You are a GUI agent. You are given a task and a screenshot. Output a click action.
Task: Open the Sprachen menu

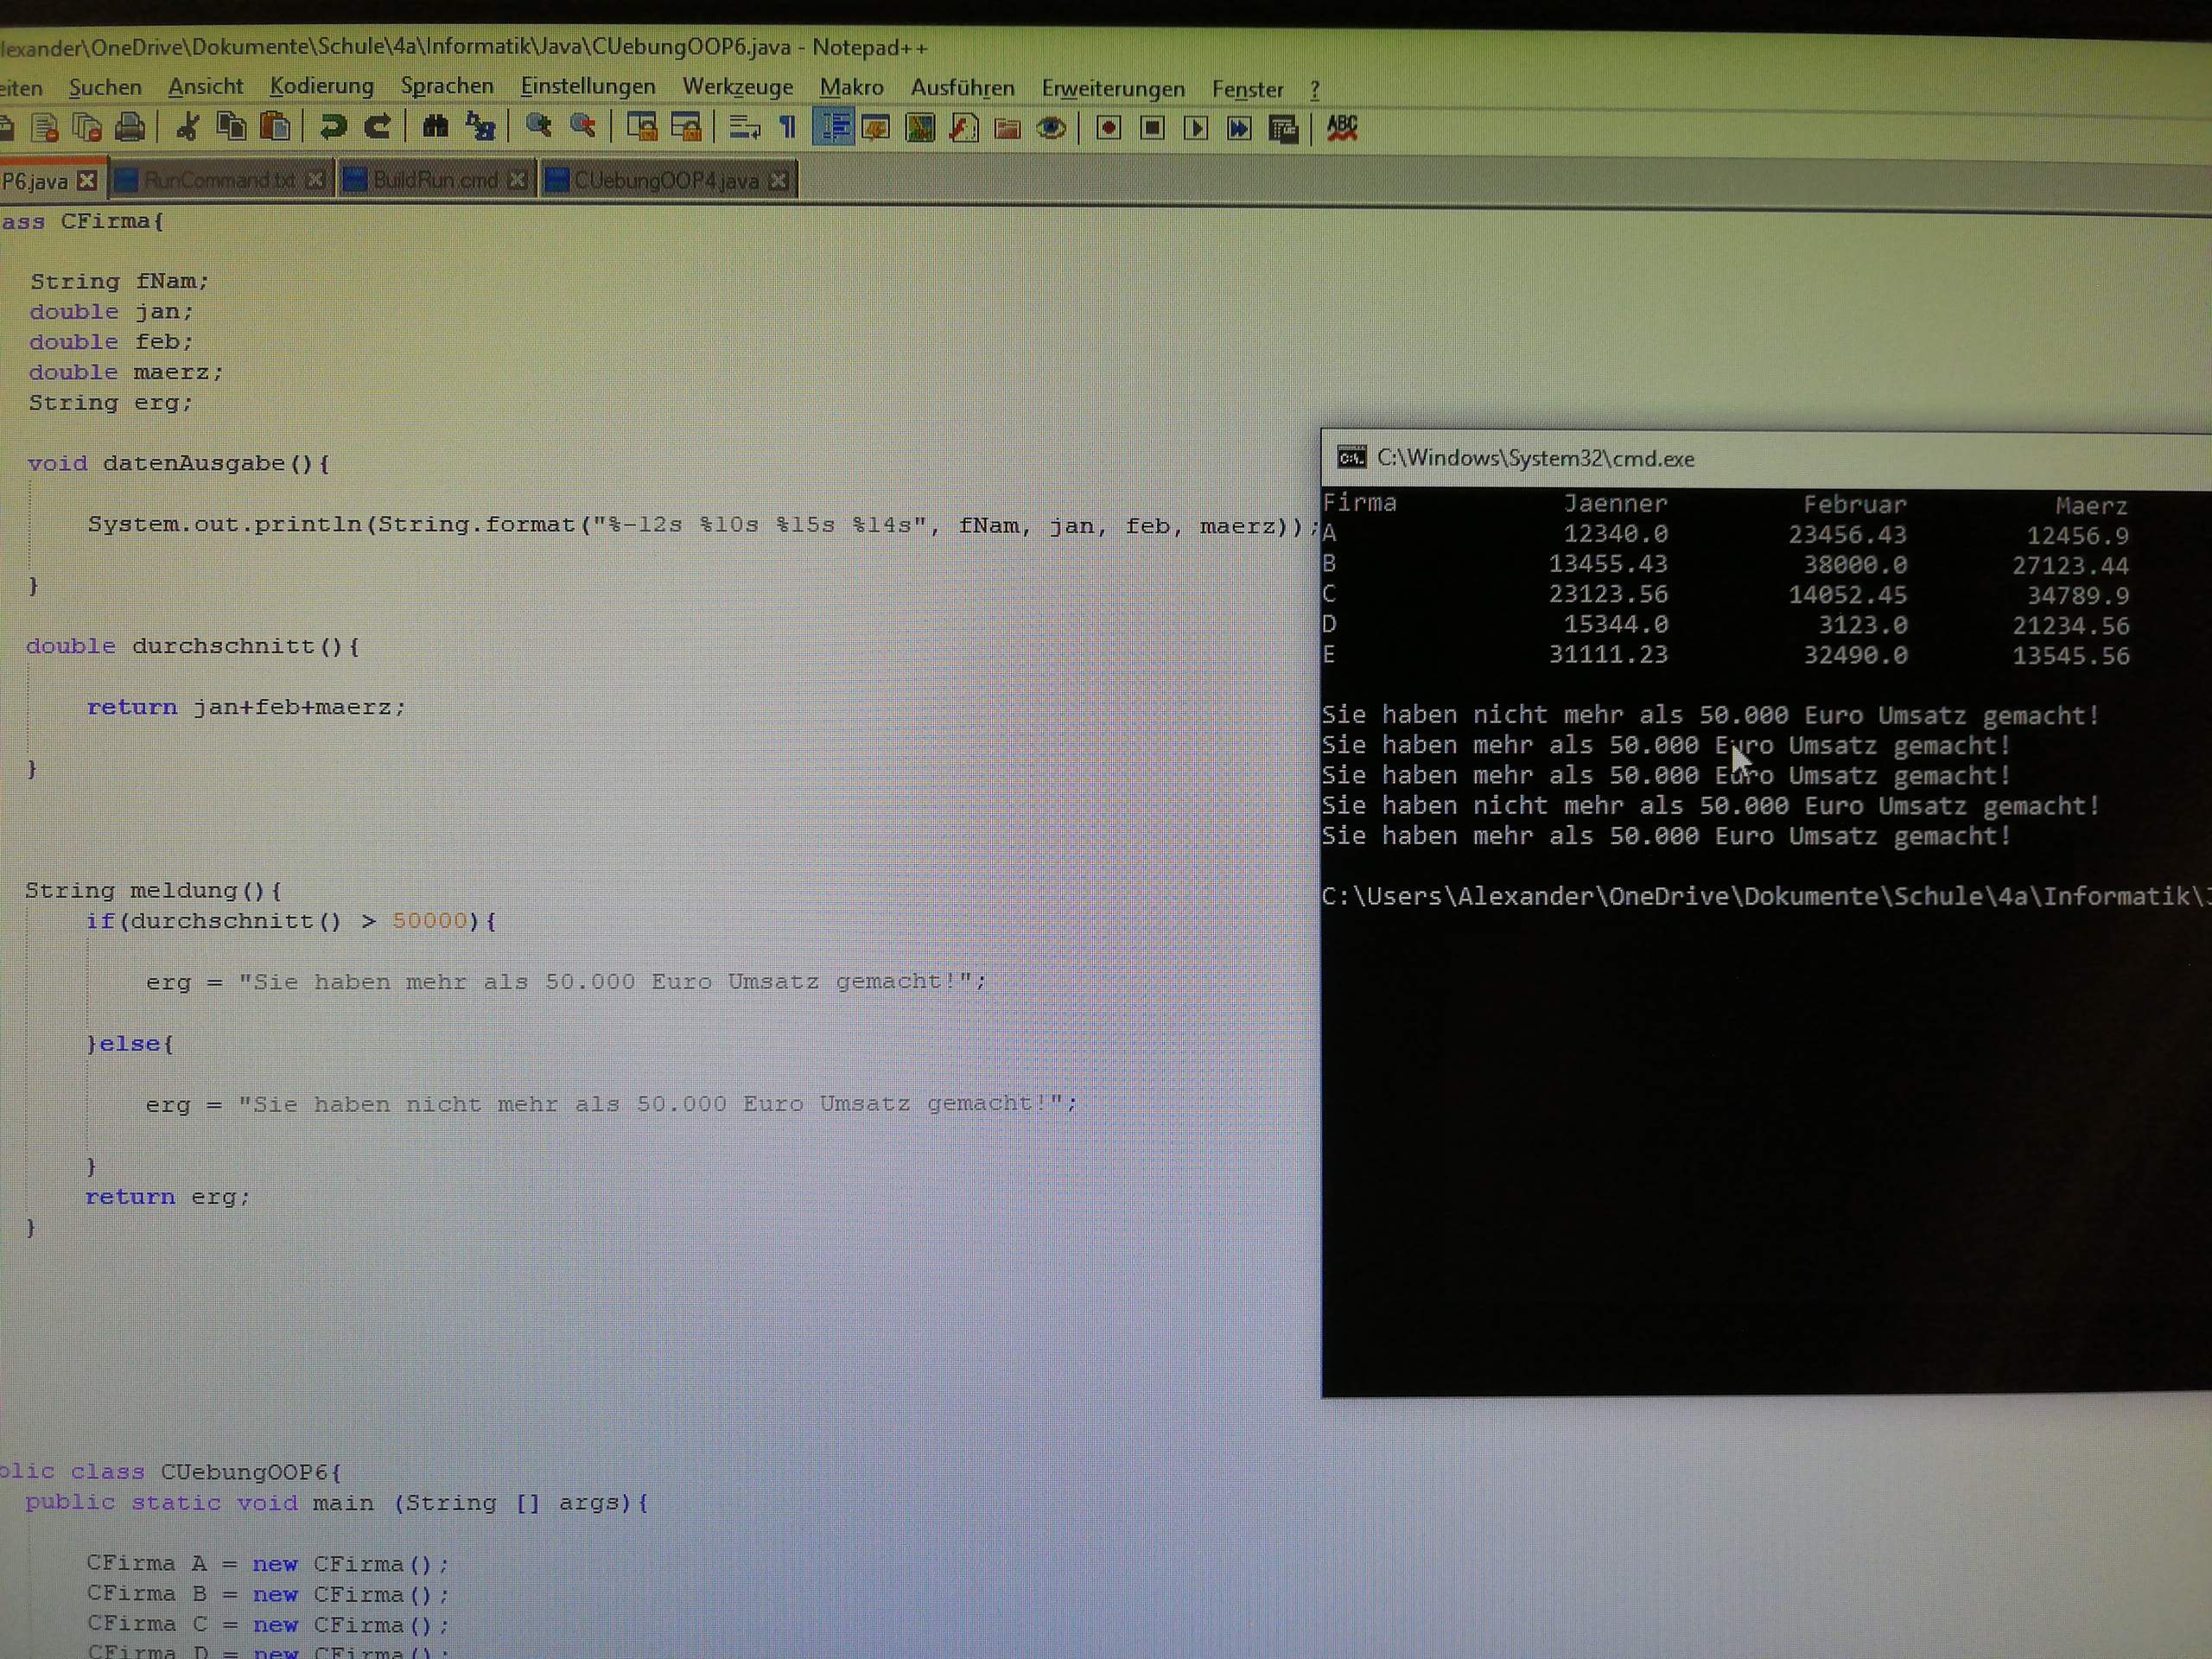(447, 87)
